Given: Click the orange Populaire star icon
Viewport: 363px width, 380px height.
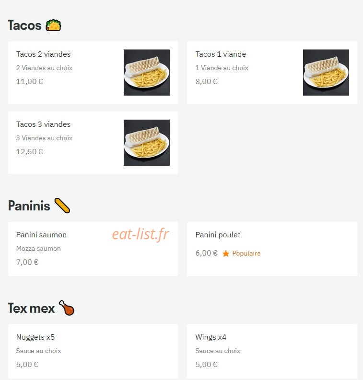Looking at the screenshot, I should coord(226,254).
